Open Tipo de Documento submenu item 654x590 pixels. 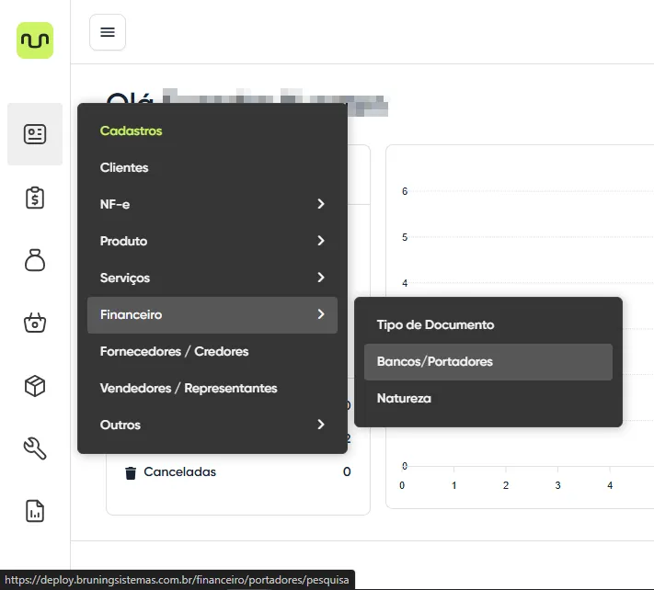pyautogui.click(x=435, y=324)
